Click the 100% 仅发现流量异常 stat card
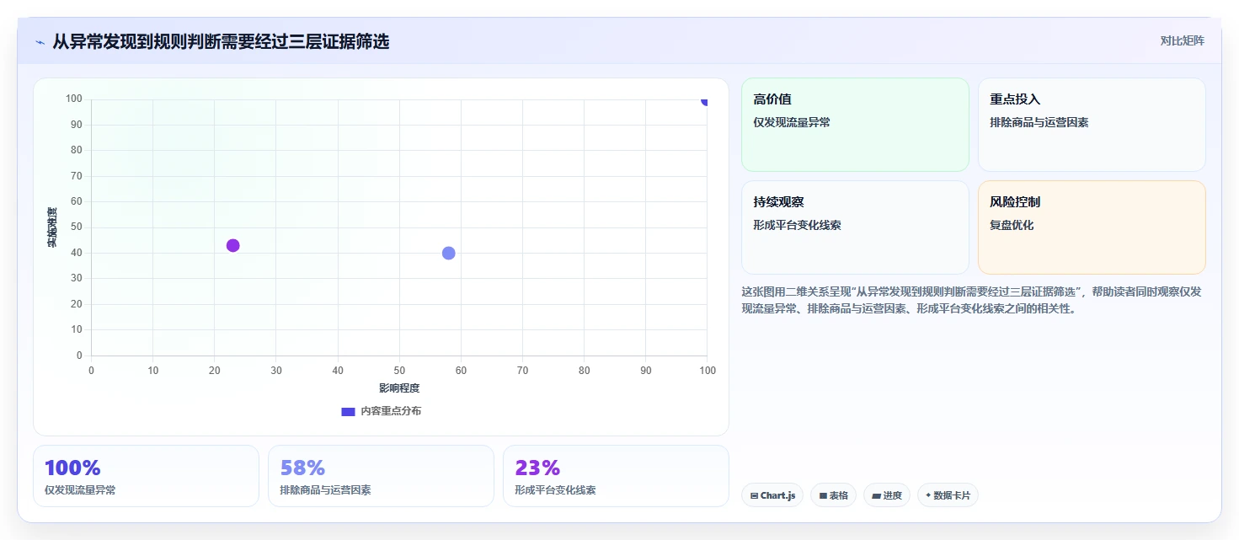Viewport: 1239px width, 540px height. 146,476
